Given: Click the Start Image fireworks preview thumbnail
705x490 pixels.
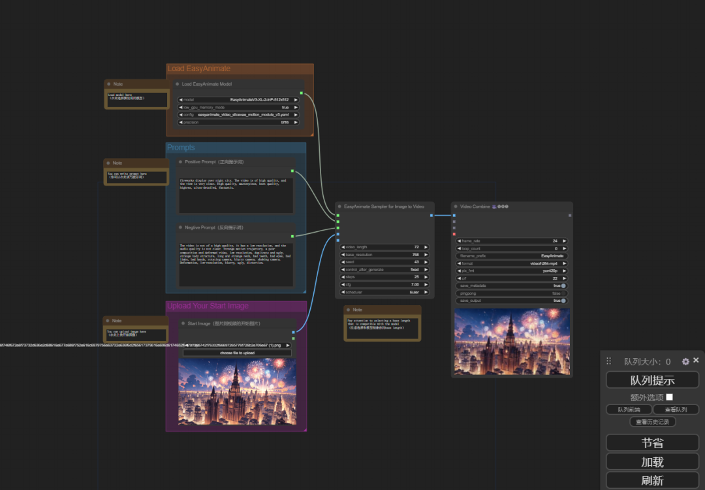Looking at the screenshot, I should (x=238, y=391).
